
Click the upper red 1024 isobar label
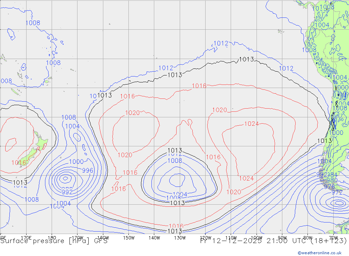click(252, 124)
